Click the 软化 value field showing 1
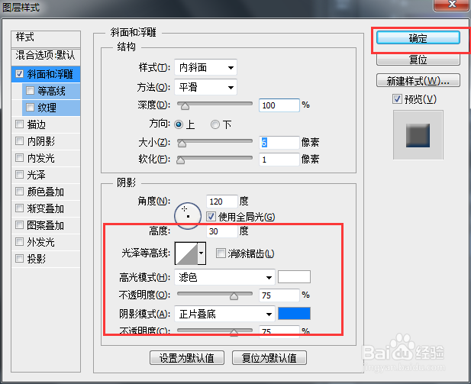The height and width of the screenshot is (384, 471). tap(279, 160)
